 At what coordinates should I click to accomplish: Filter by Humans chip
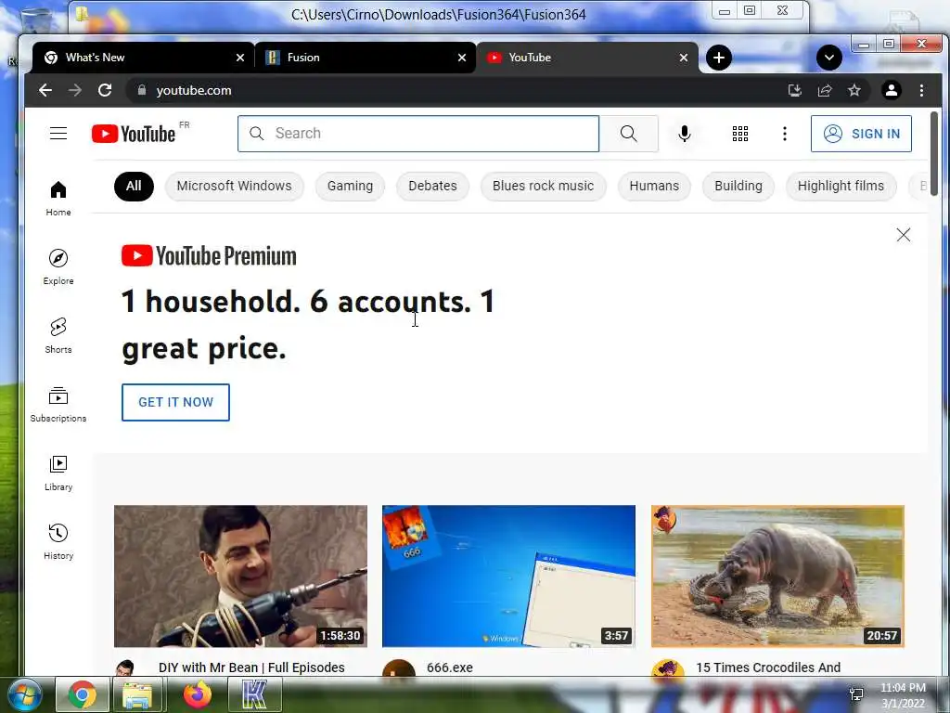(x=654, y=186)
